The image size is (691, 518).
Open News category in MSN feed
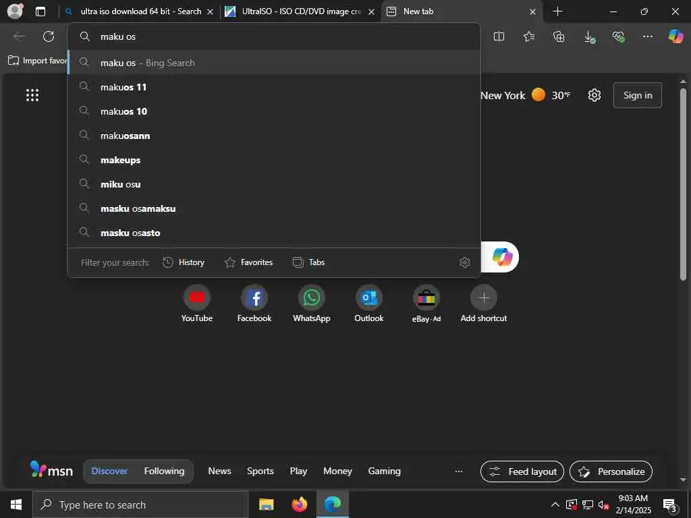(219, 471)
